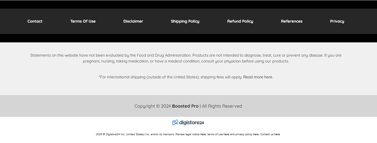Go to the References page

(292, 21)
